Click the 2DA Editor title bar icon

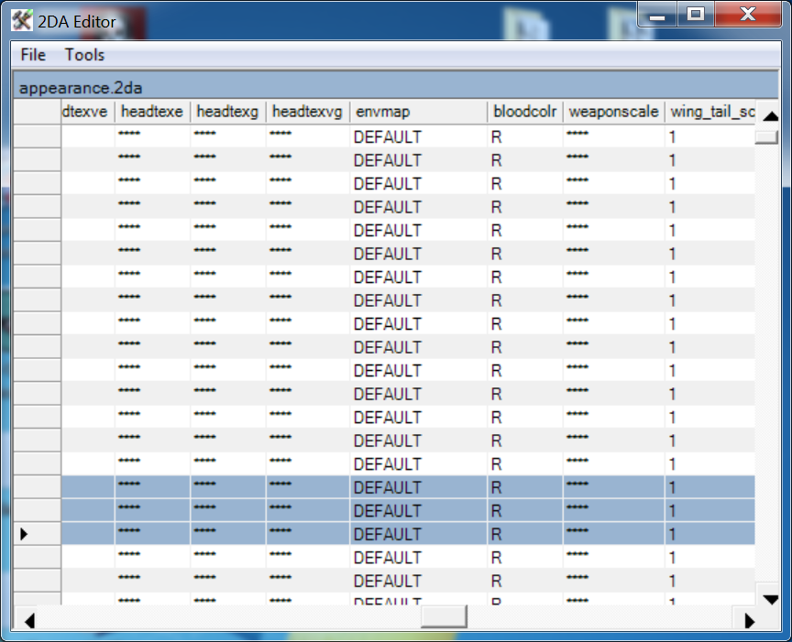click(x=21, y=16)
